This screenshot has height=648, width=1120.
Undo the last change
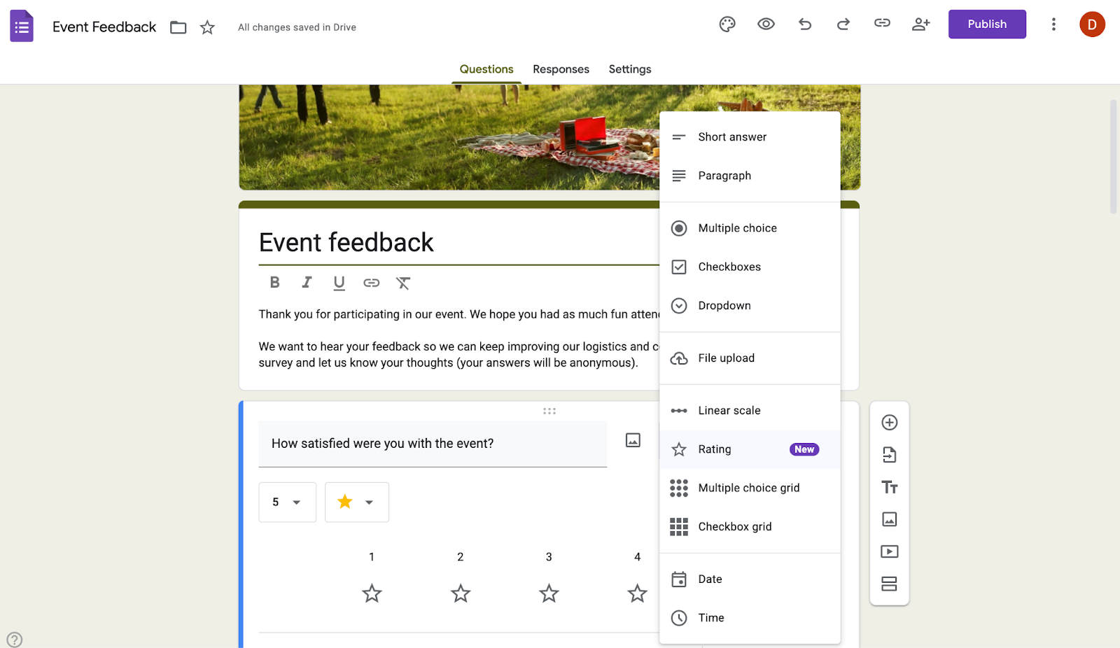coord(804,24)
